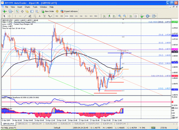The height and width of the screenshot is (130, 179).
Task: Open the File menu
Action: 7,7
